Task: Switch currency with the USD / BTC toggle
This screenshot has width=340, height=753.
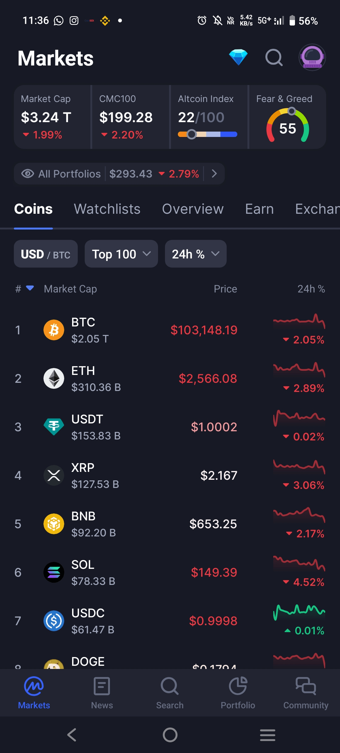Action: pos(46,254)
